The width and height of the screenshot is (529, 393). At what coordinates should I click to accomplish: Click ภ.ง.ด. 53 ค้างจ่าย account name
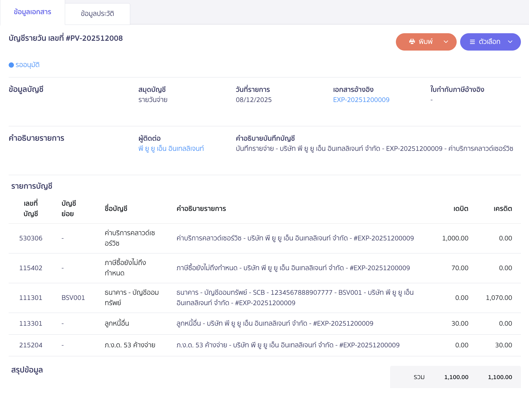coord(130,345)
